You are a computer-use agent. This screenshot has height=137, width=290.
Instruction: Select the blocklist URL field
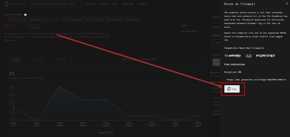pos(256,80)
